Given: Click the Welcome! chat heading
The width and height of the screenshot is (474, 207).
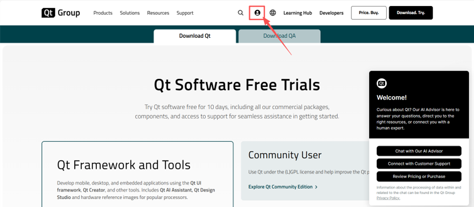Looking at the screenshot, I should 391,97.
